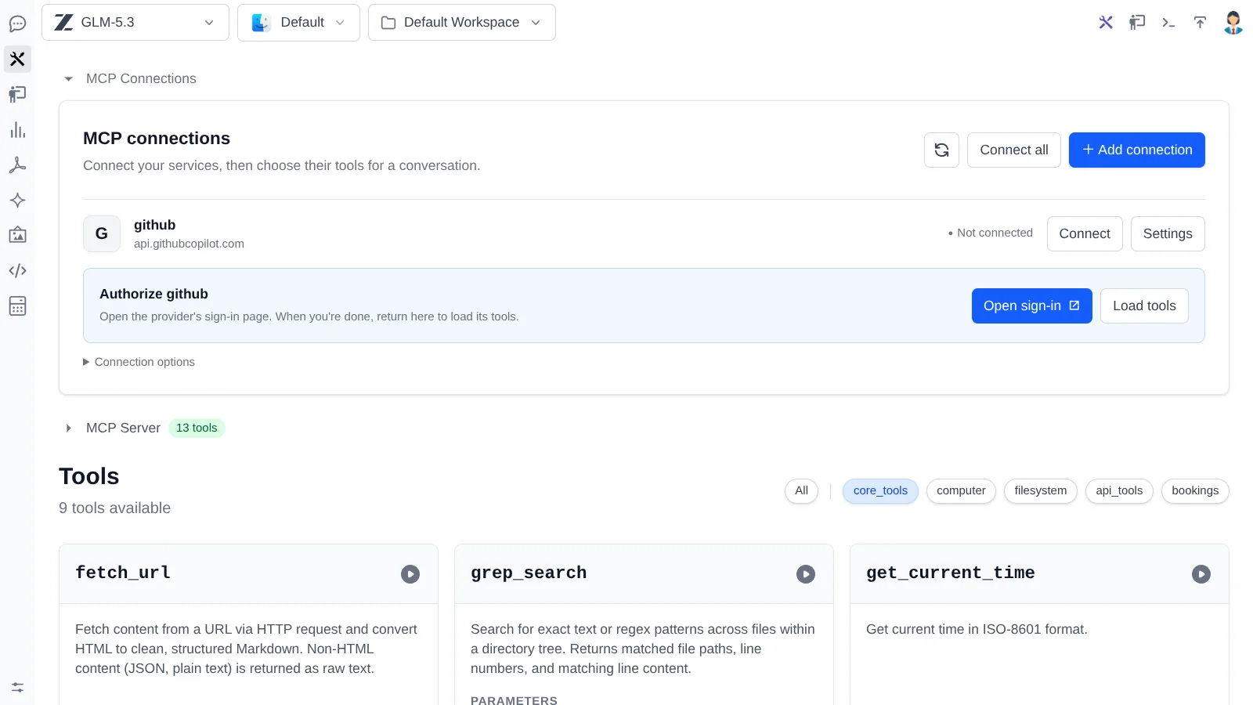The image size is (1253, 705).
Task: Filter tools by bookings
Action: [x=1195, y=491]
